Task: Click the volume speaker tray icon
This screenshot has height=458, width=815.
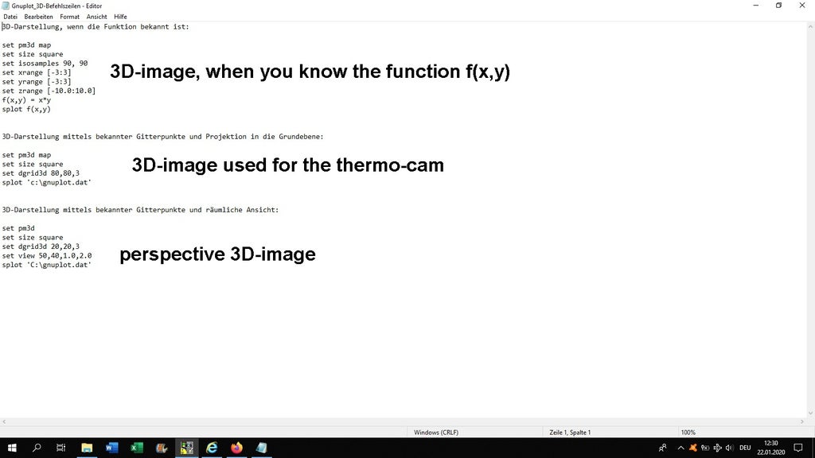Action: point(729,448)
